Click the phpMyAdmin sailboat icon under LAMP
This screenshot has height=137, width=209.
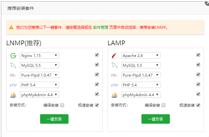114,95
